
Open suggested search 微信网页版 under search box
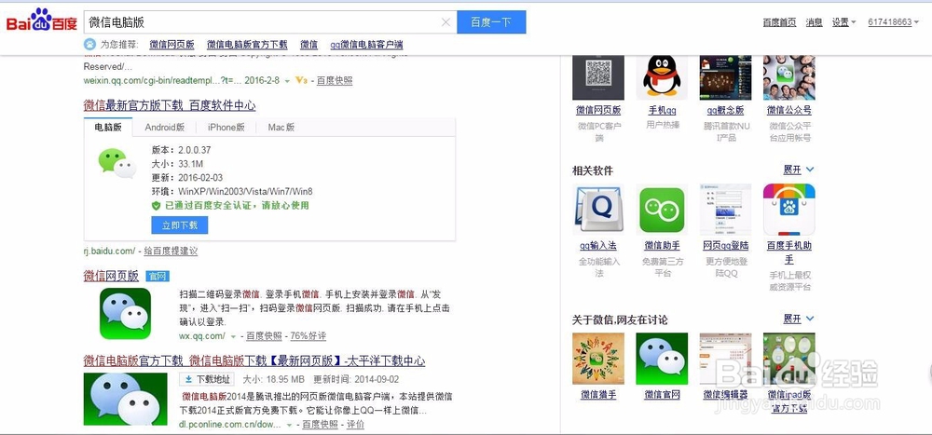[x=171, y=45]
